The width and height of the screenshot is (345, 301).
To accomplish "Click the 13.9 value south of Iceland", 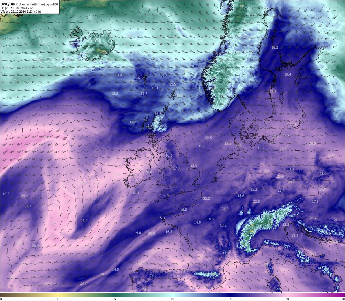I will (x=118, y=75).
